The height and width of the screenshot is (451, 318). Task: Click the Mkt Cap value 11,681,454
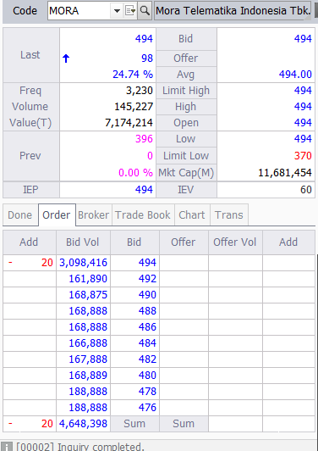[x=285, y=173]
